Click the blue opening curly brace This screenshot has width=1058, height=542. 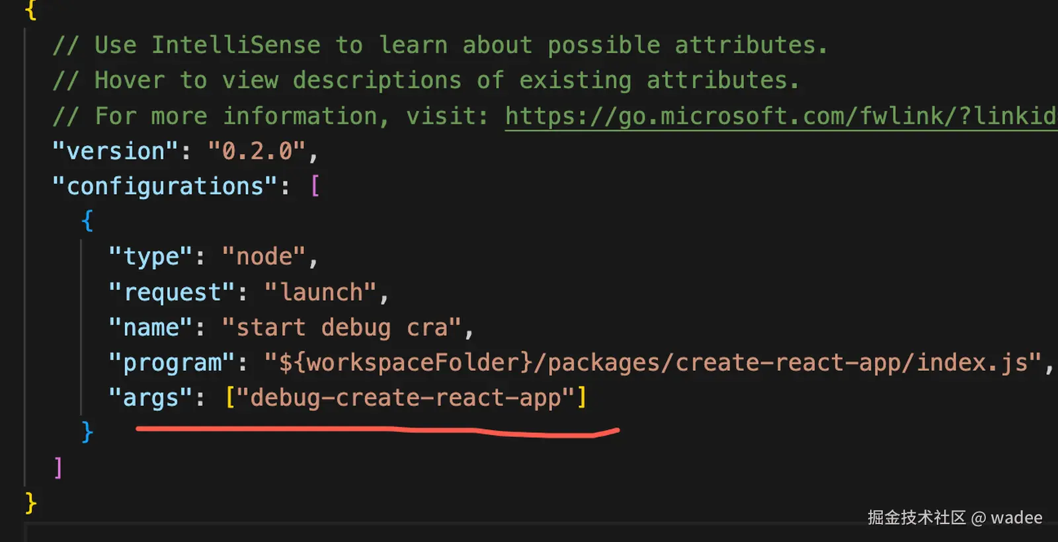[x=87, y=221]
